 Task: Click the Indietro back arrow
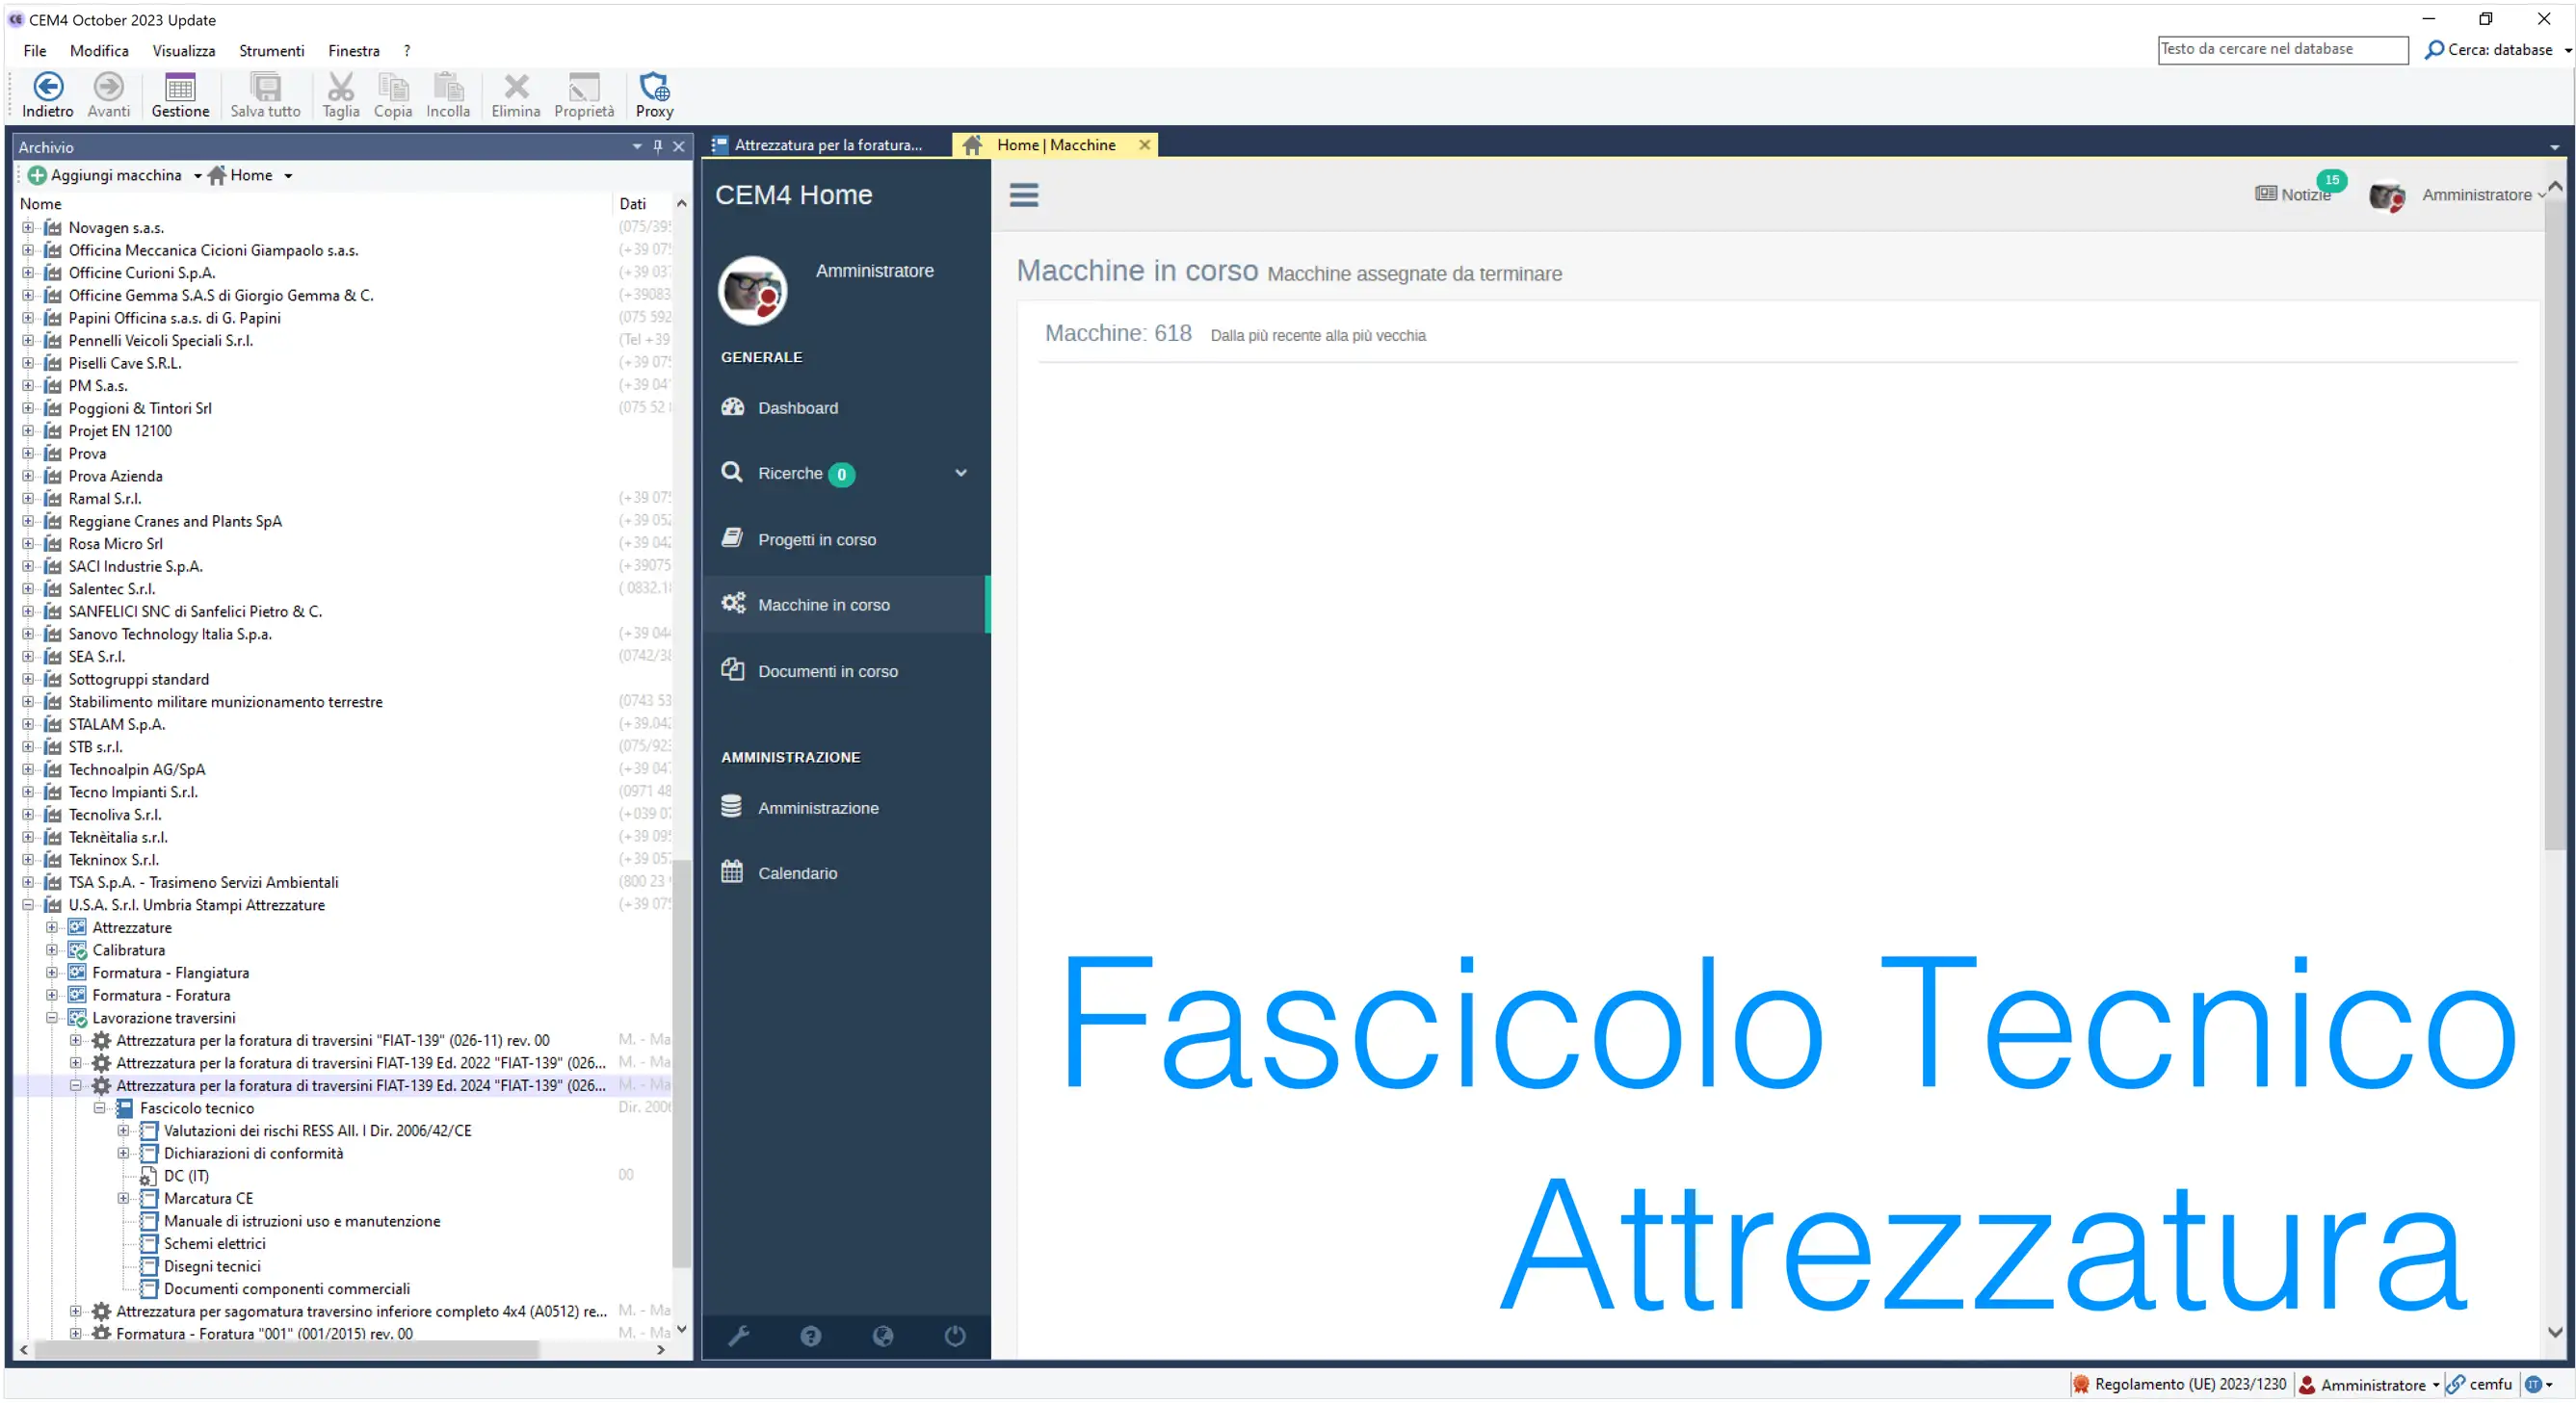pos(46,95)
